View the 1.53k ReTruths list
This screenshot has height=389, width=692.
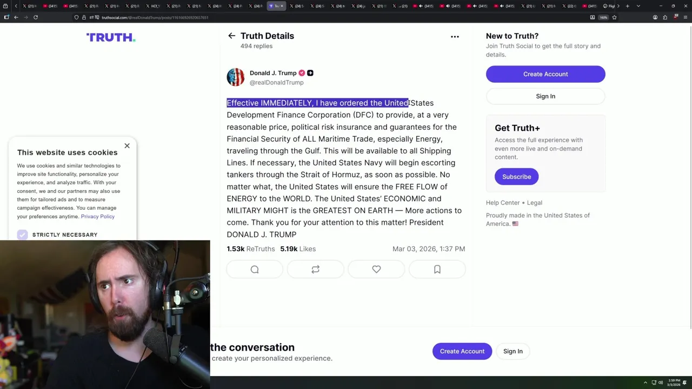click(x=251, y=249)
